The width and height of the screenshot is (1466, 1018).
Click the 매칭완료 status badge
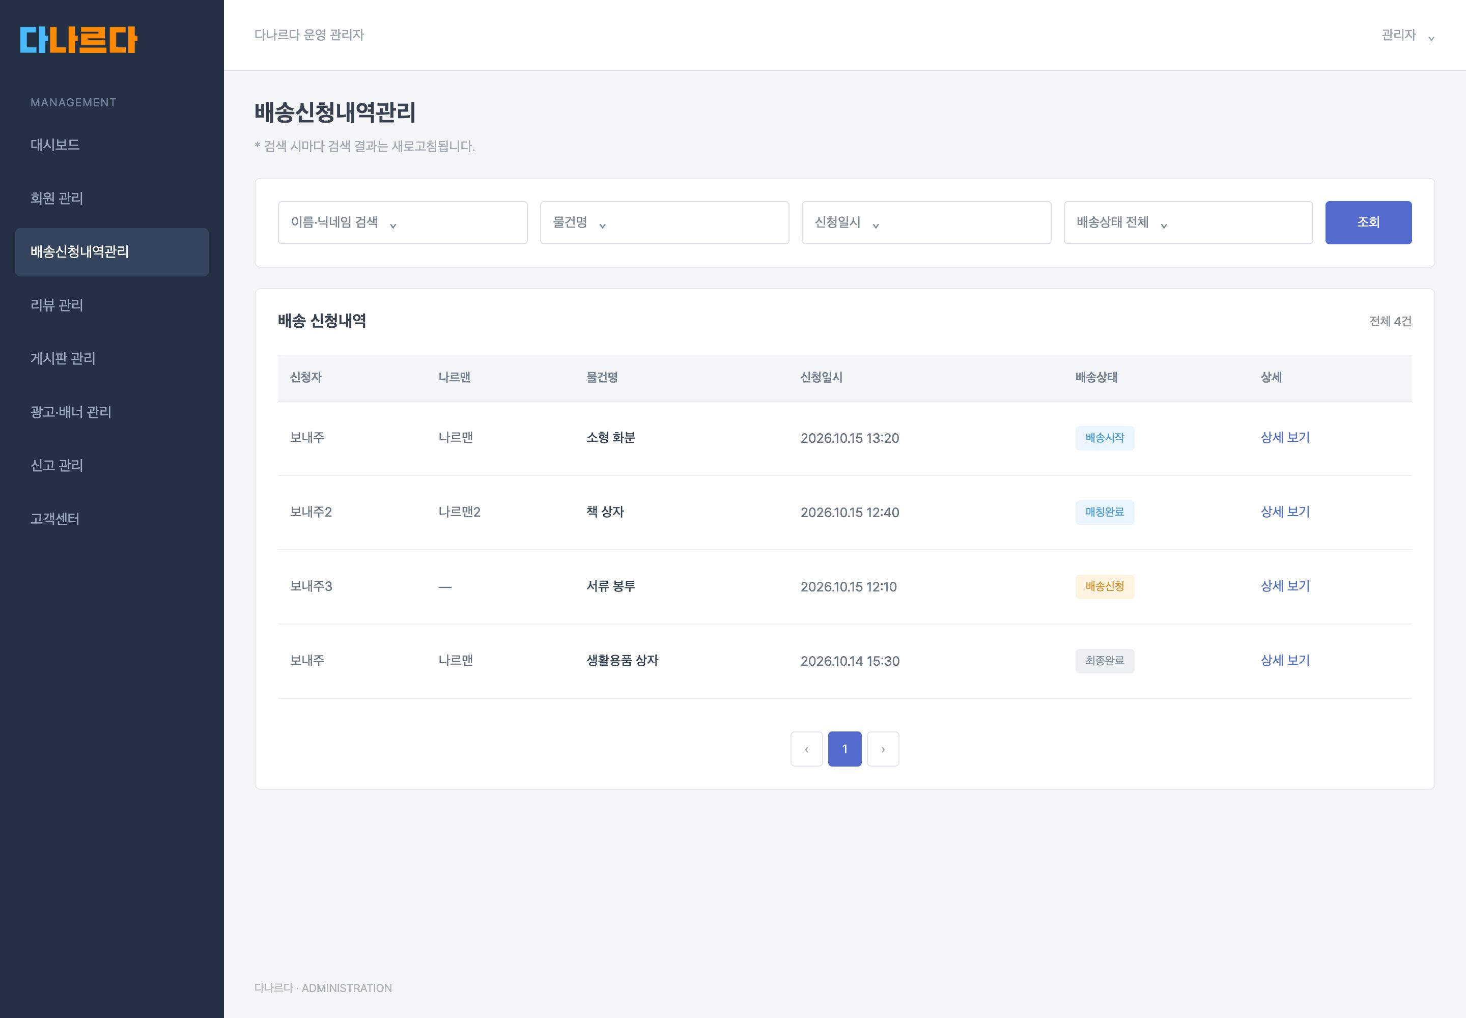[1105, 512]
